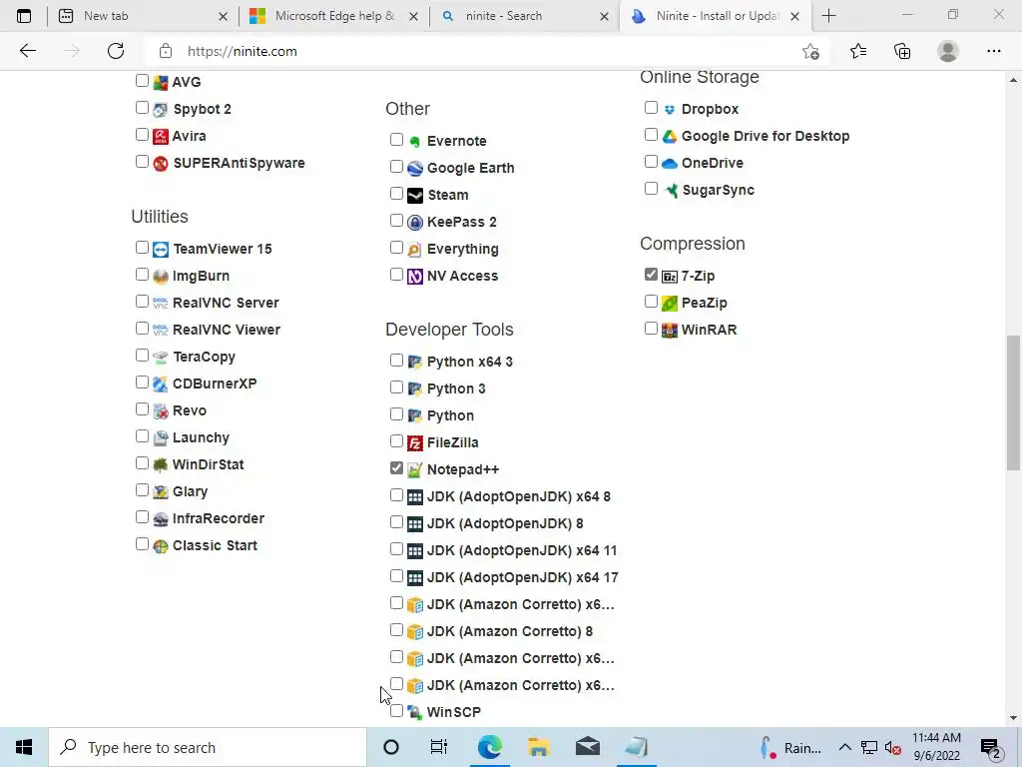Click the WinRAR books icon
Viewport: 1022px width, 767px height.
pyautogui.click(x=670, y=330)
